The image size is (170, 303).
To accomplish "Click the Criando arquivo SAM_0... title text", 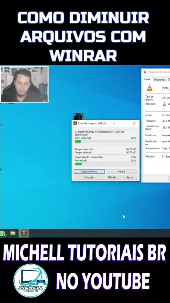I will [x=93, y=123].
